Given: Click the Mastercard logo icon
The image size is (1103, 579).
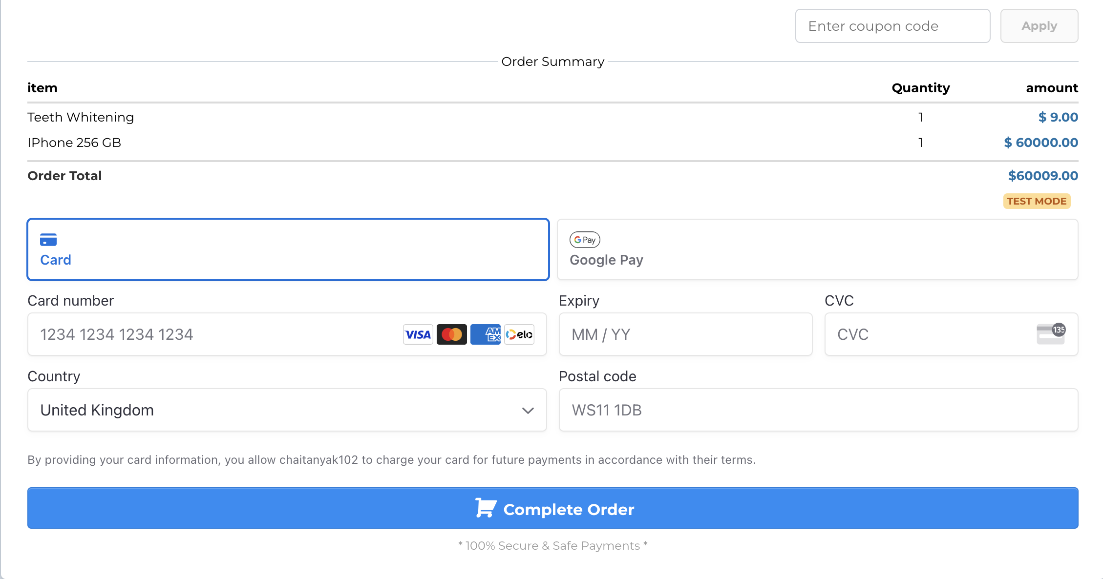Looking at the screenshot, I should point(451,334).
